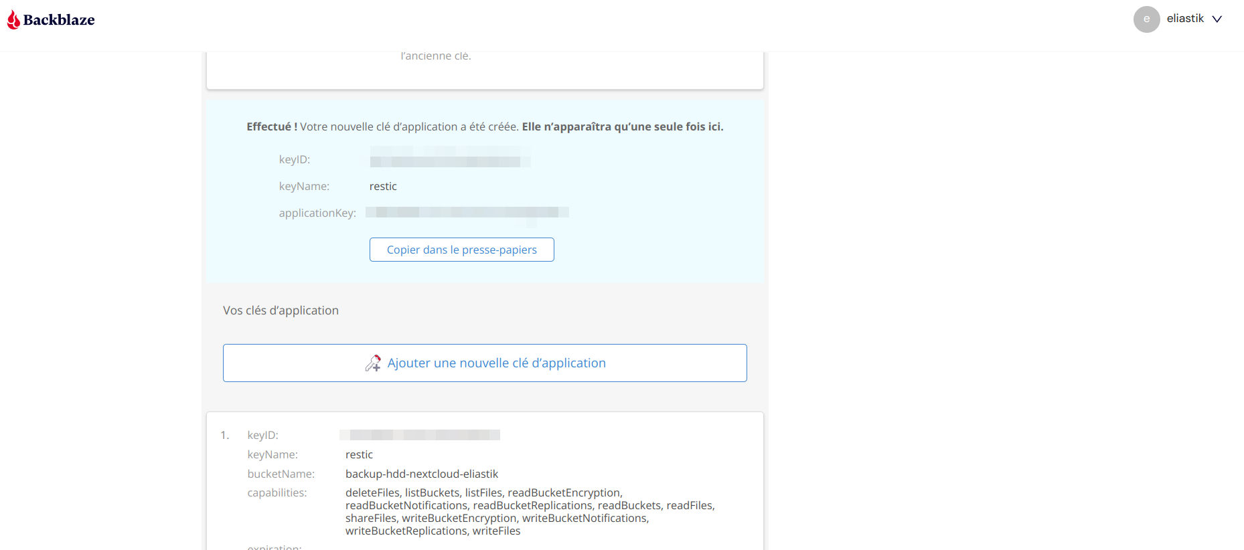Select the blurred applicationKey value
The height and width of the screenshot is (550, 1244).
(467, 213)
